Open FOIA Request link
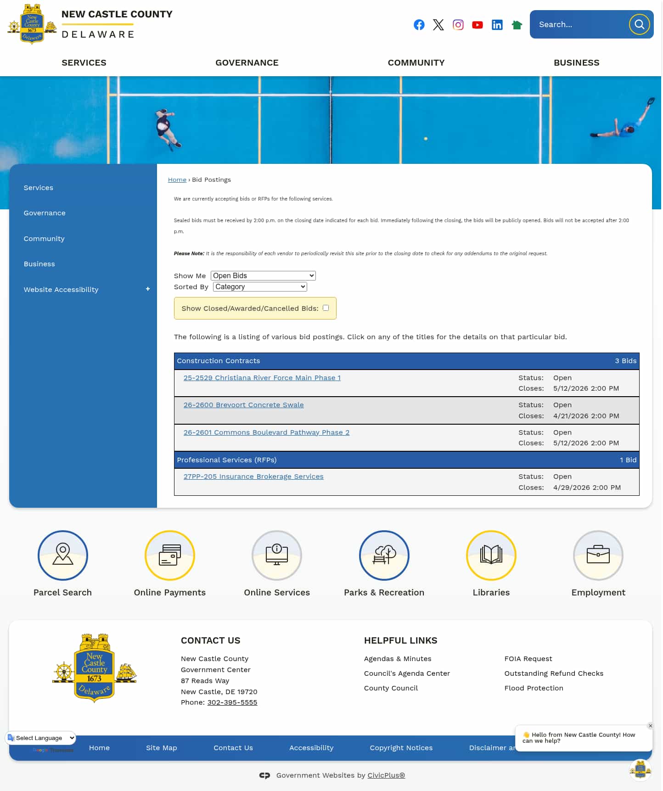The image size is (663, 791). (528, 659)
